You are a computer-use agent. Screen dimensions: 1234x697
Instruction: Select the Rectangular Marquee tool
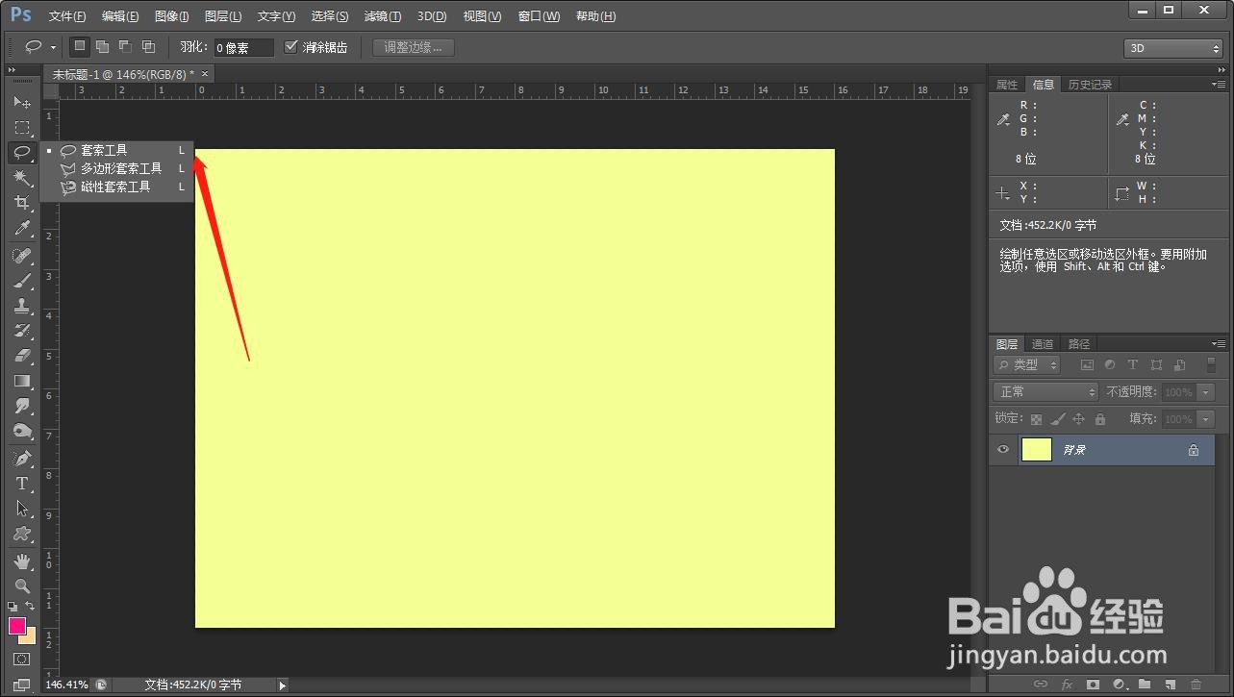click(x=21, y=128)
